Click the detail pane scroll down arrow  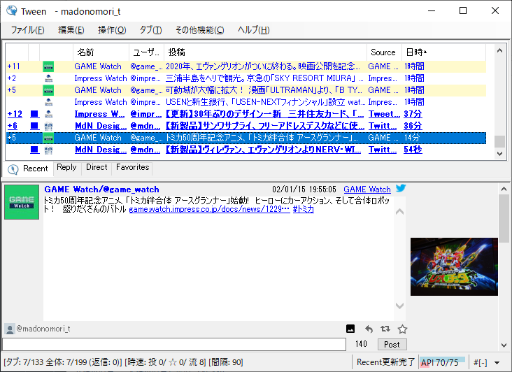pos(504,345)
